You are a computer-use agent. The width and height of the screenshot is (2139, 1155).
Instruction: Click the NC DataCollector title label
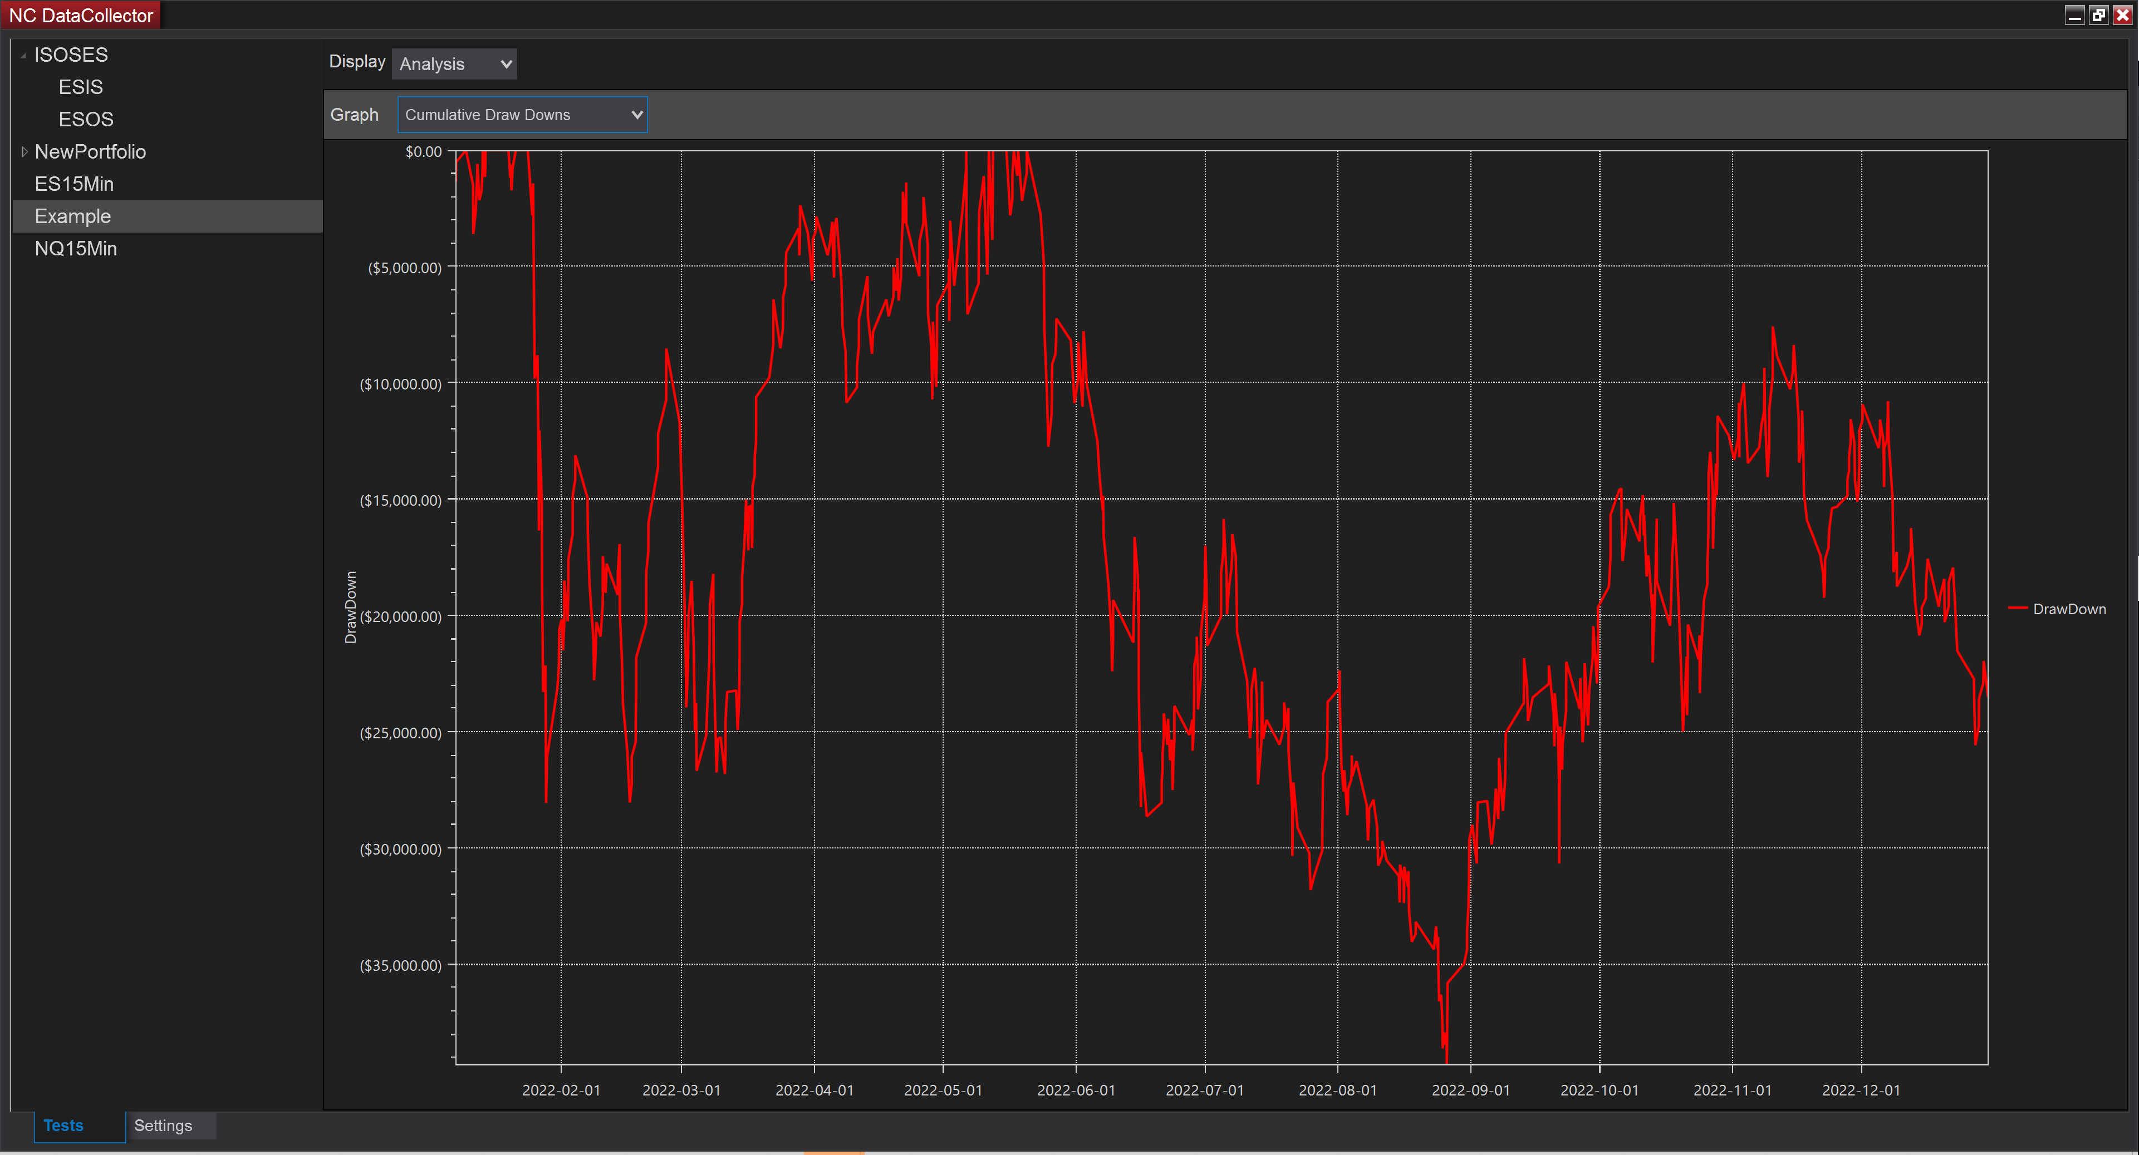tap(81, 15)
